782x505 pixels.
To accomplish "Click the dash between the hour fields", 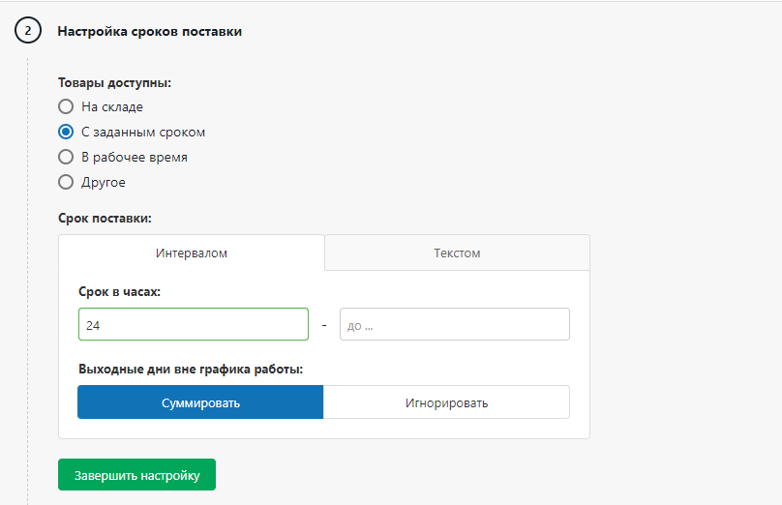I will [324, 325].
